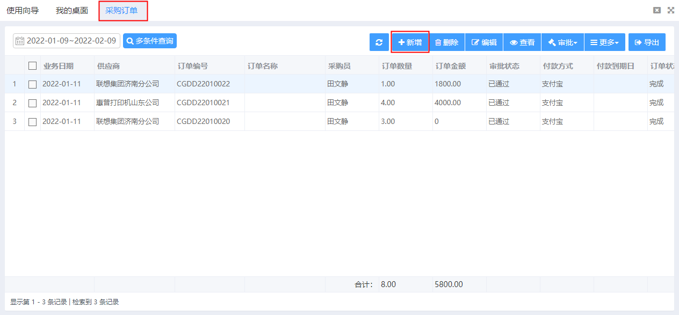Screen dimensions: 679x315
Task: Open the date range picker field
Action: point(67,41)
